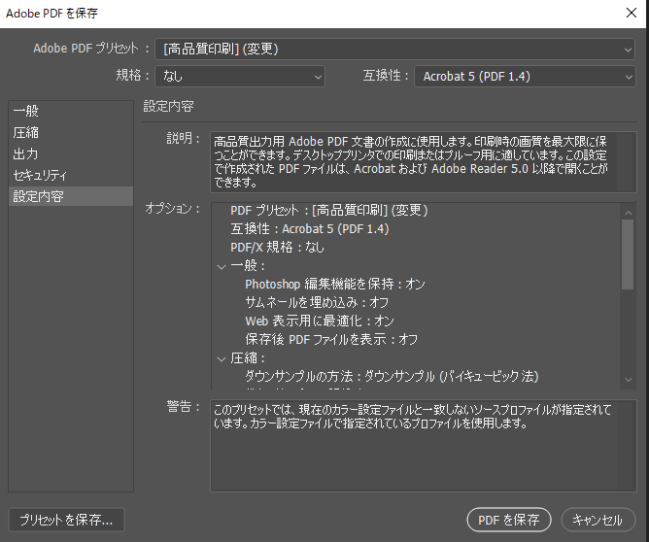Cancel with the キャンセル button

pos(598,520)
